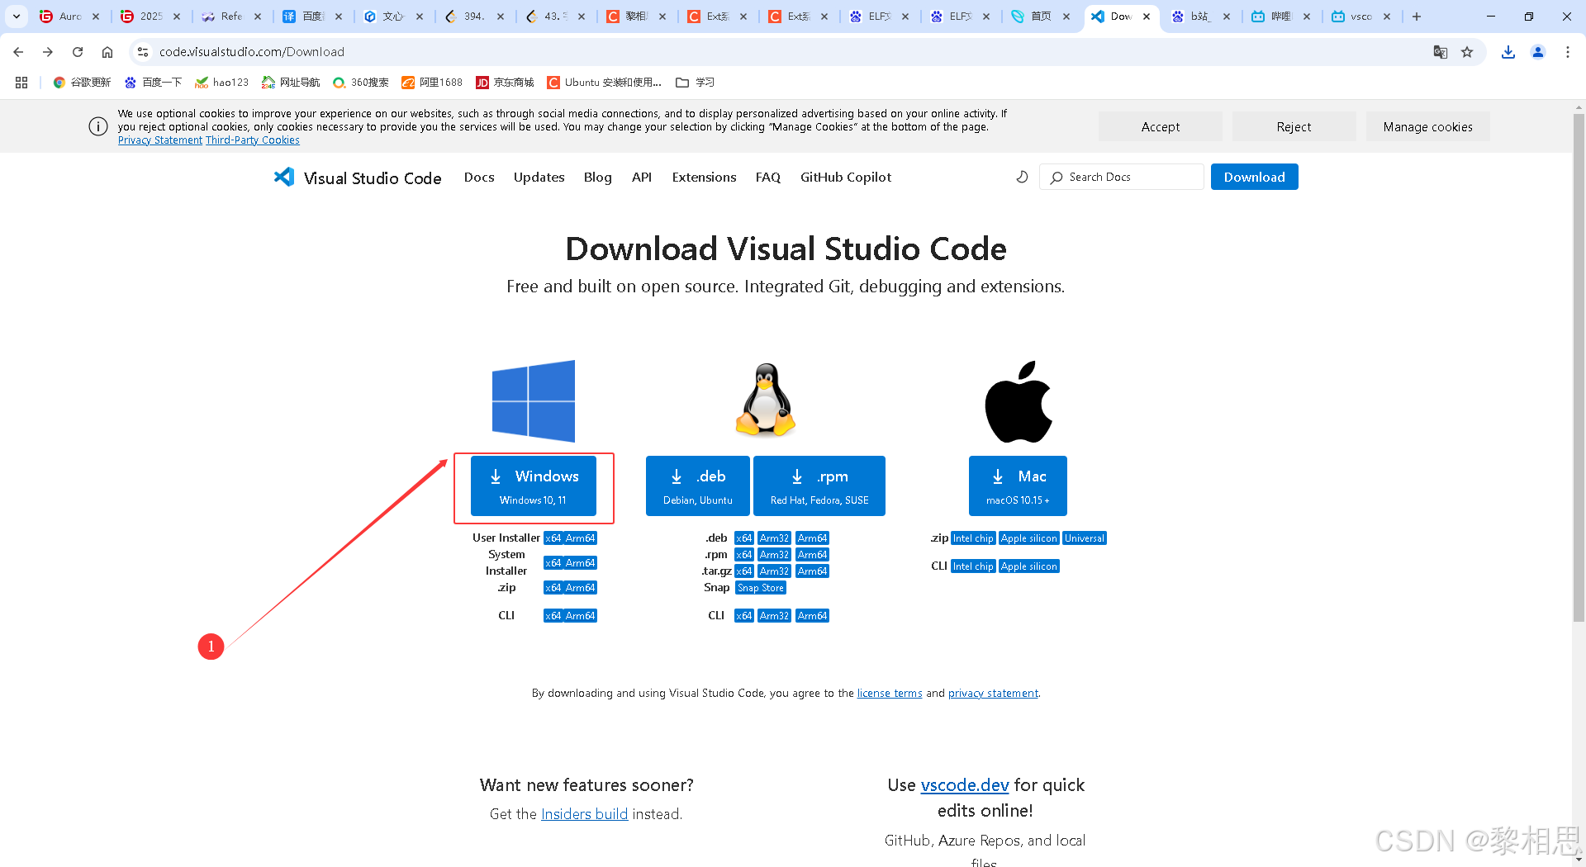
Task: Open the GitHub Copilot nav link
Action: point(846,177)
